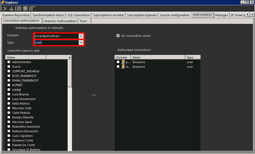Image resolution: width=255 pixels, height=154 pixels.
Task: Select the name Robertino Auricchio
Action: (x=26, y=127)
